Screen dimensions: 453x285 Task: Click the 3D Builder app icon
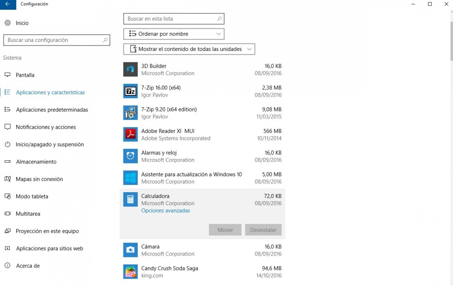point(131,69)
